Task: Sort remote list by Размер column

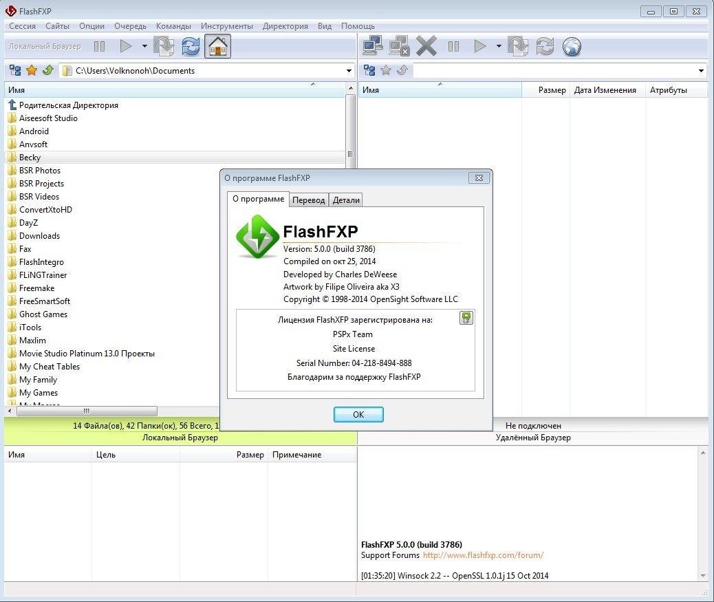Action: [545, 89]
